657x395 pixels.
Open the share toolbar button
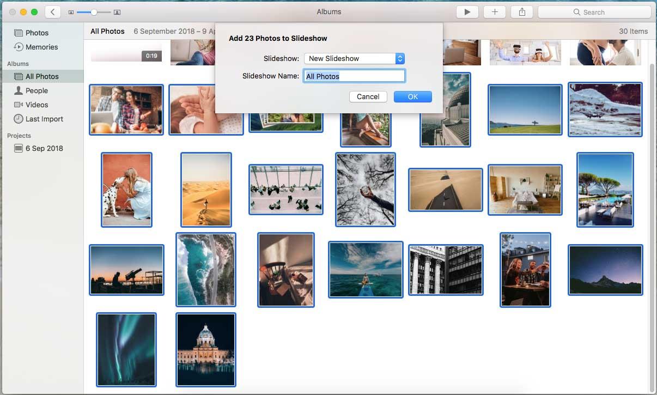pyautogui.click(x=522, y=12)
